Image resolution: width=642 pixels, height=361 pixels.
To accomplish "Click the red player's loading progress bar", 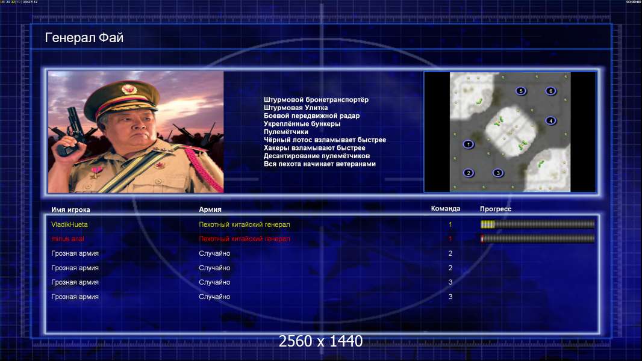I will pyautogui.click(x=537, y=239).
